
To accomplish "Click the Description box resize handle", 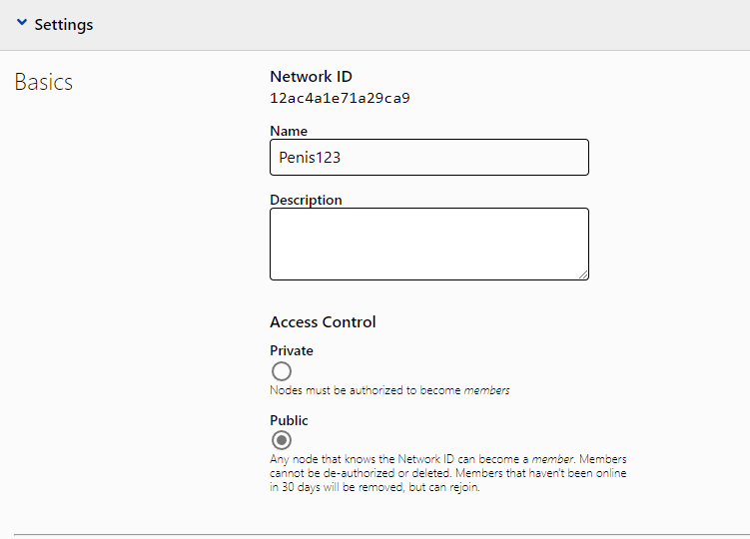I will 583,274.
